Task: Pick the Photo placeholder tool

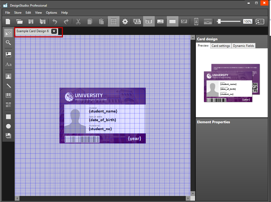Action: coord(8,76)
